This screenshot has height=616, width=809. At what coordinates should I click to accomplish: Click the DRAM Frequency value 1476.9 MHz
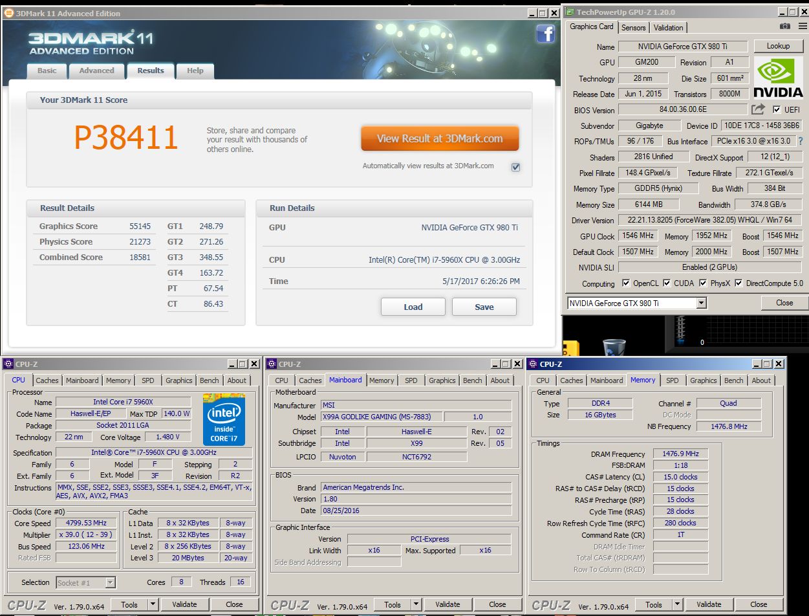pyautogui.click(x=680, y=454)
